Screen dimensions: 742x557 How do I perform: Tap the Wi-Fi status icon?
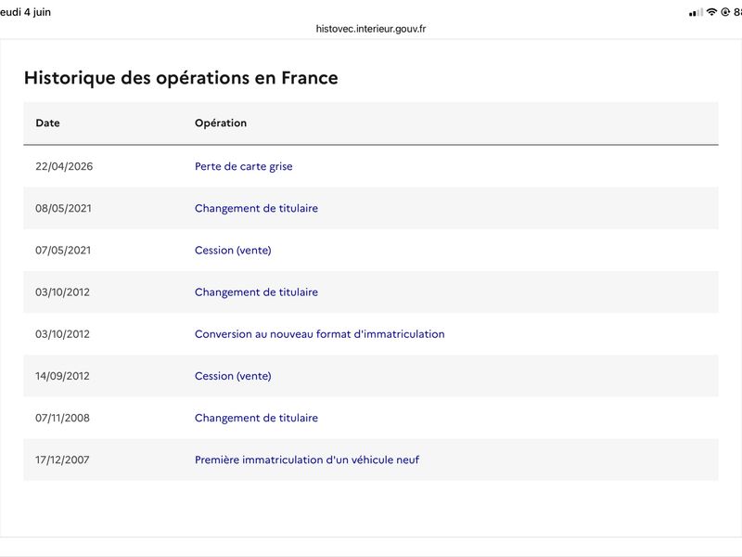coord(711,12)
